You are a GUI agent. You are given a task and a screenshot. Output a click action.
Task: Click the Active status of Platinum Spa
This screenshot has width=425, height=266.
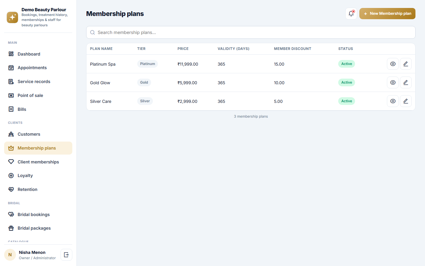pos(346,64)
